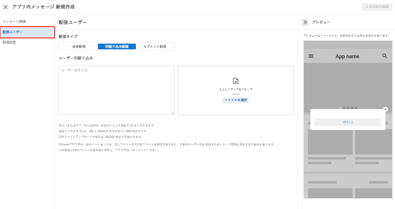The image size is (395, 209).
Task: Collapse the preview panel with double chevron
Action: [305, 22]
